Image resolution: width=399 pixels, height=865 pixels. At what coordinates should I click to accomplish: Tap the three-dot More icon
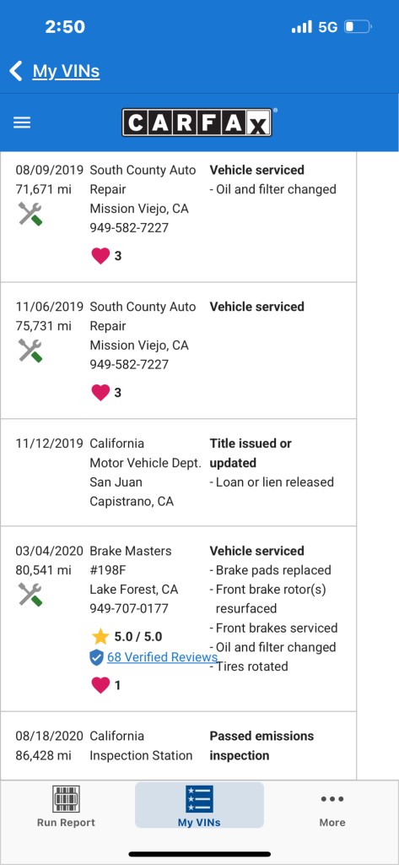click(332, 799)
